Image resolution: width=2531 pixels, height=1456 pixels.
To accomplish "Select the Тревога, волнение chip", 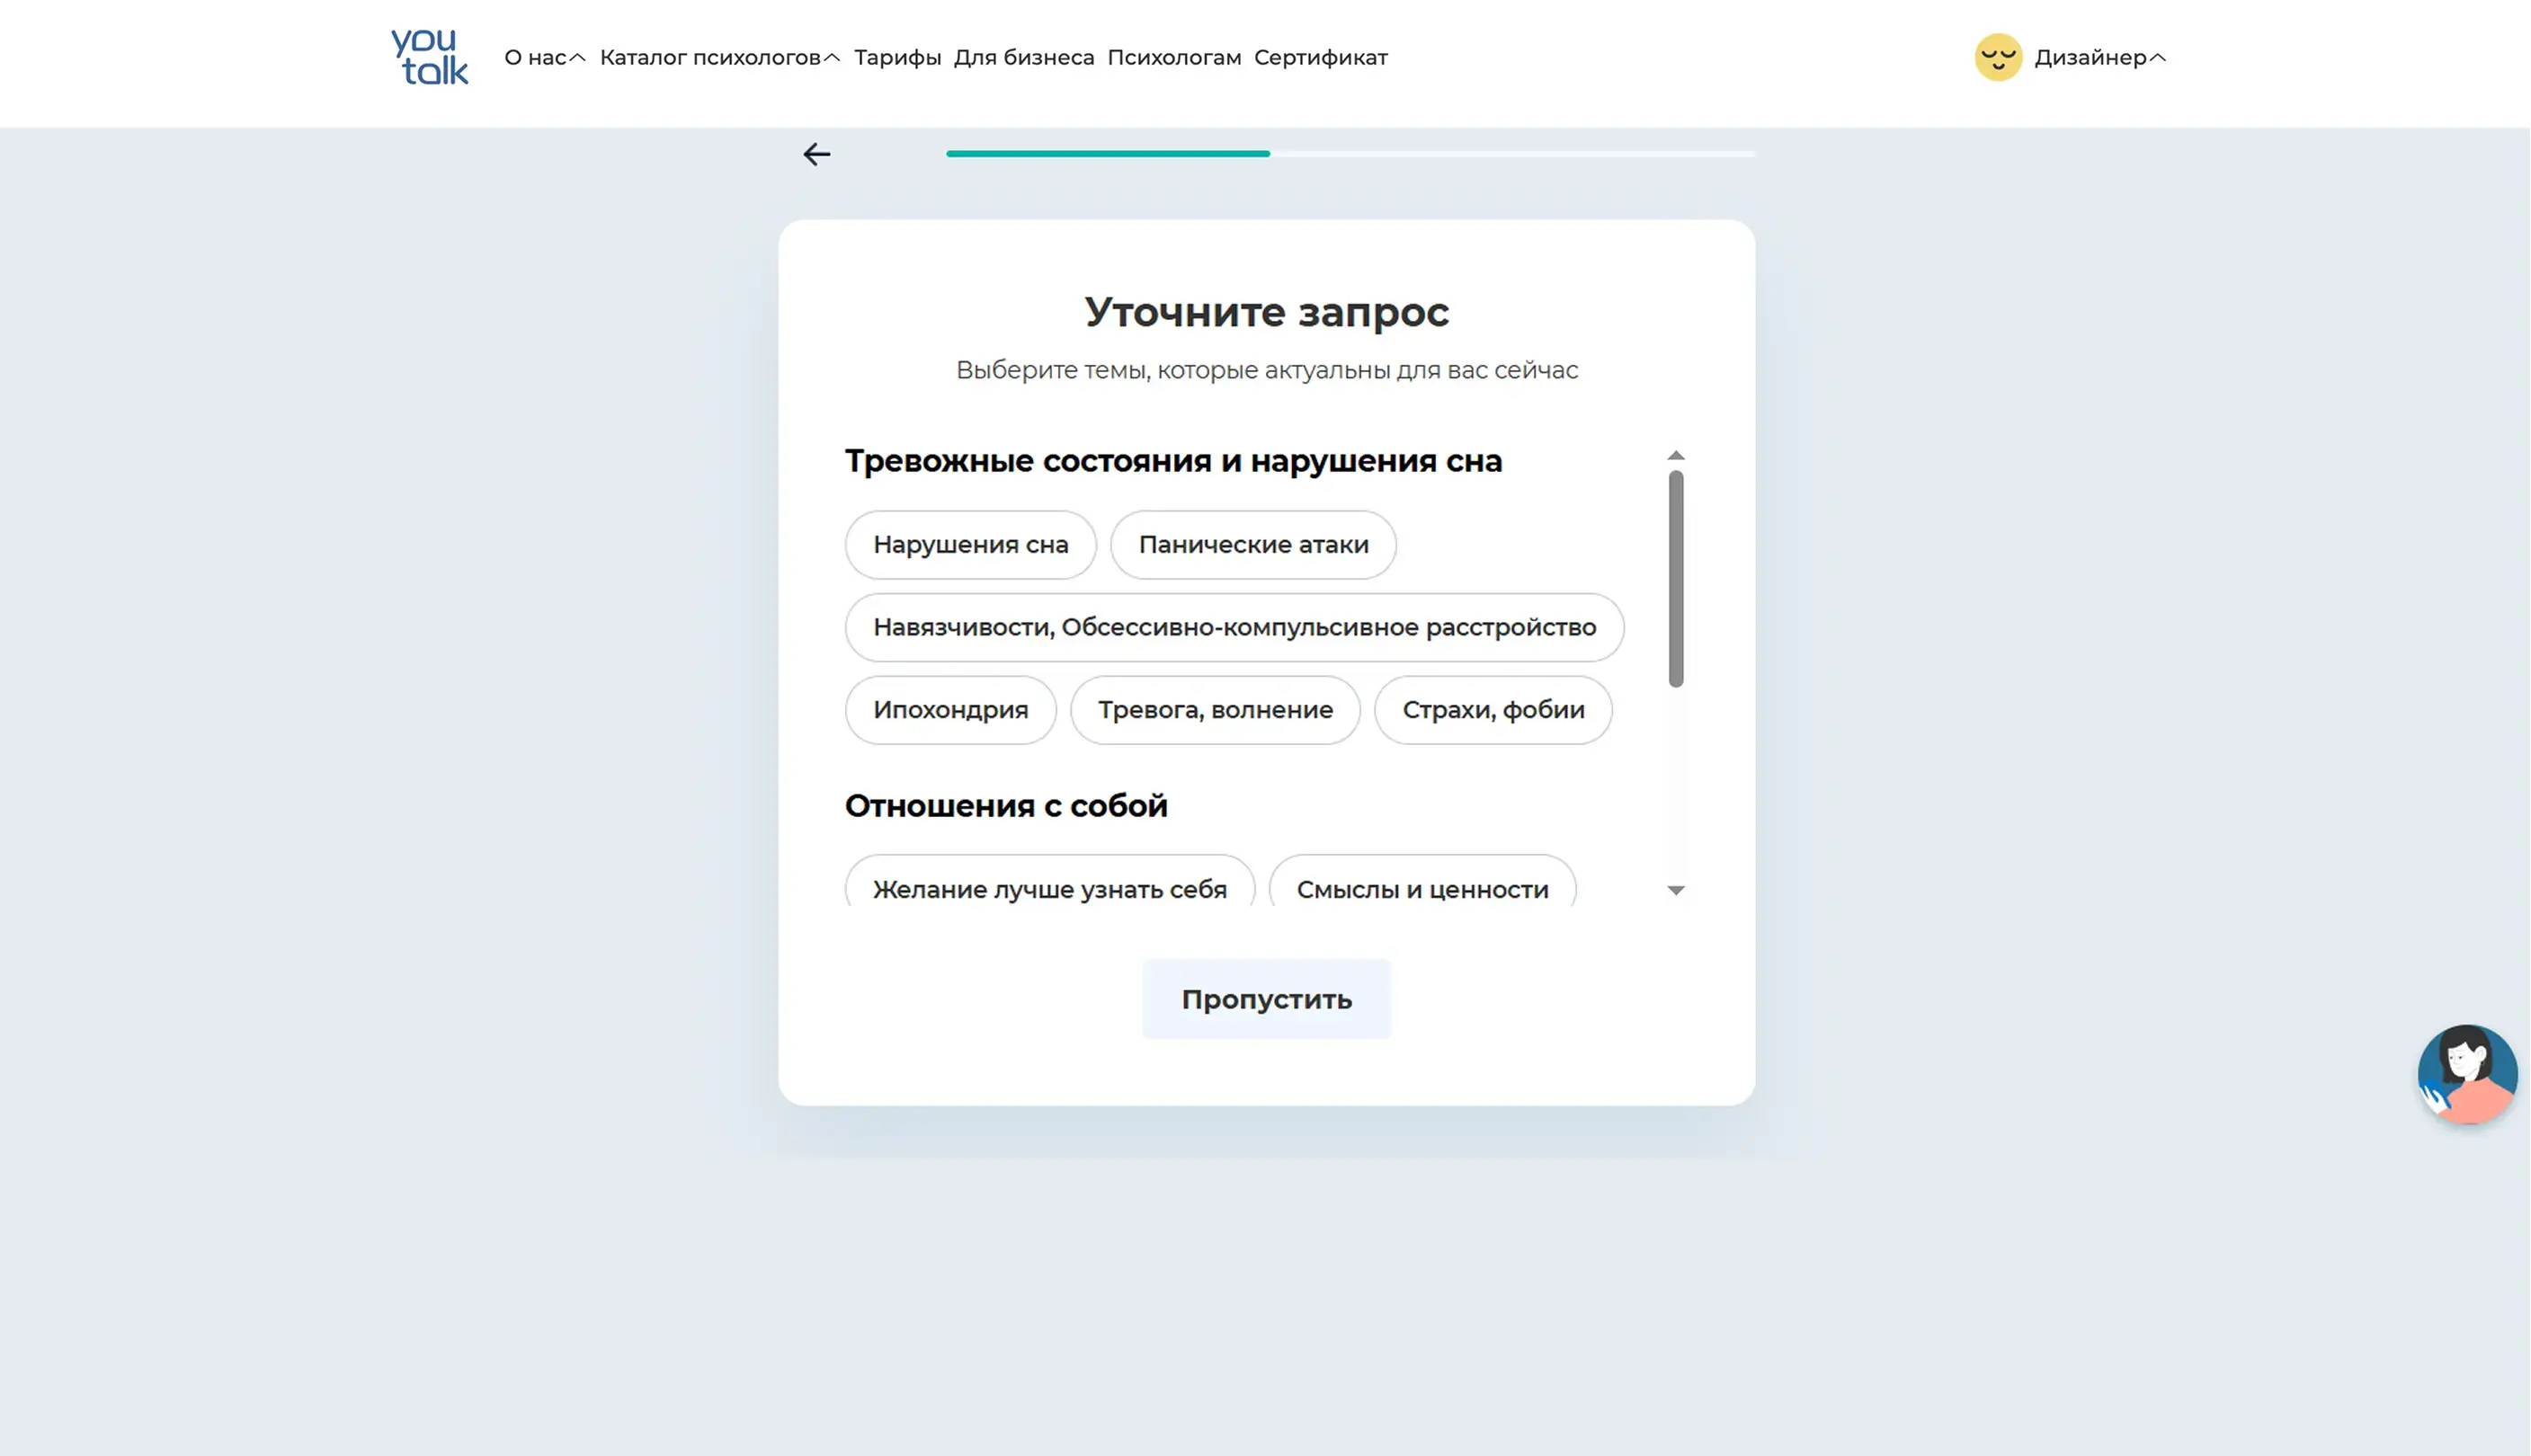I will point(1215,710).
